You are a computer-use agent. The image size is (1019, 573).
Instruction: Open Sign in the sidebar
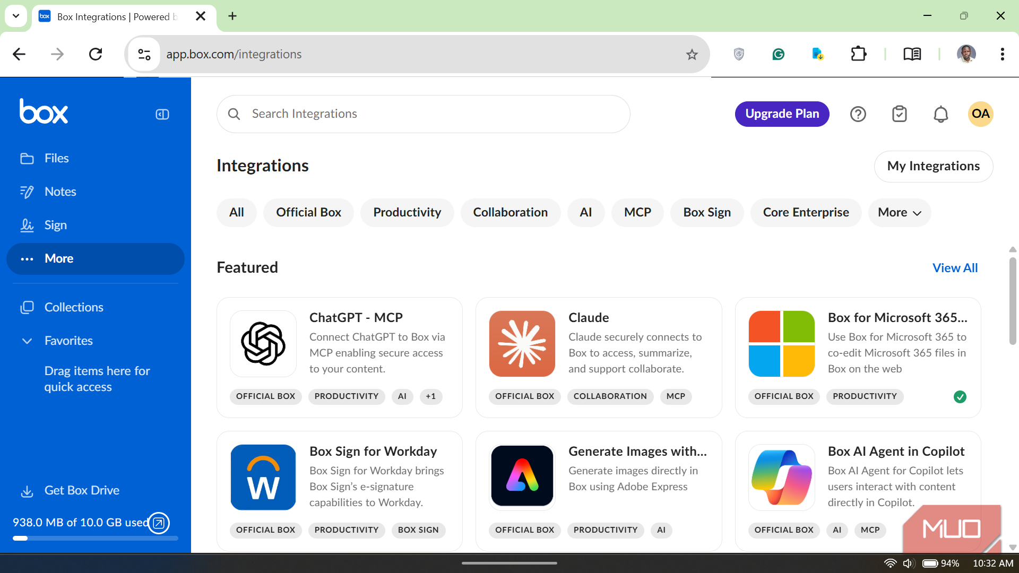tap(96, 225)
